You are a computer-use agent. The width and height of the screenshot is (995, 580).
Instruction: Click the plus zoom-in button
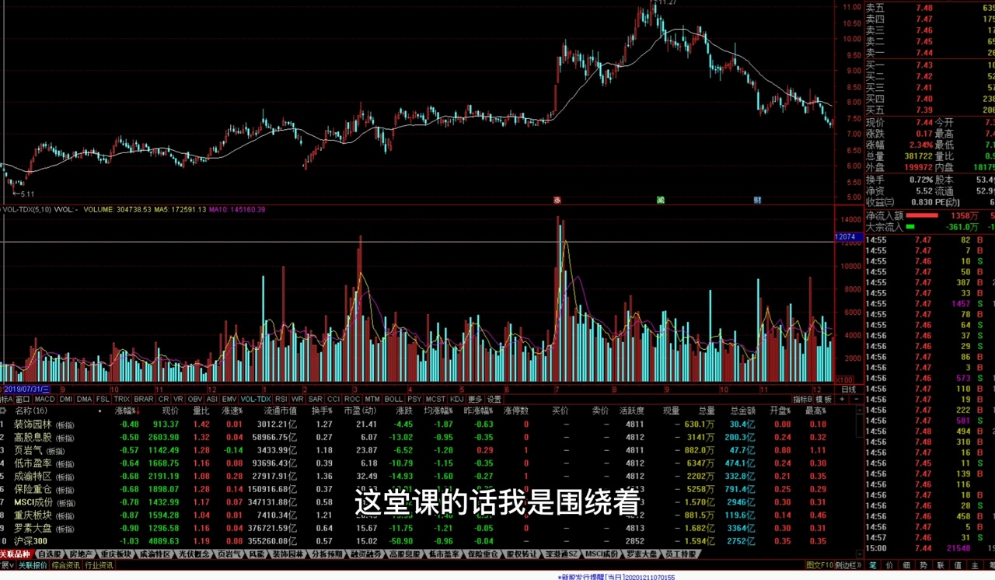[x=842, y=399]
